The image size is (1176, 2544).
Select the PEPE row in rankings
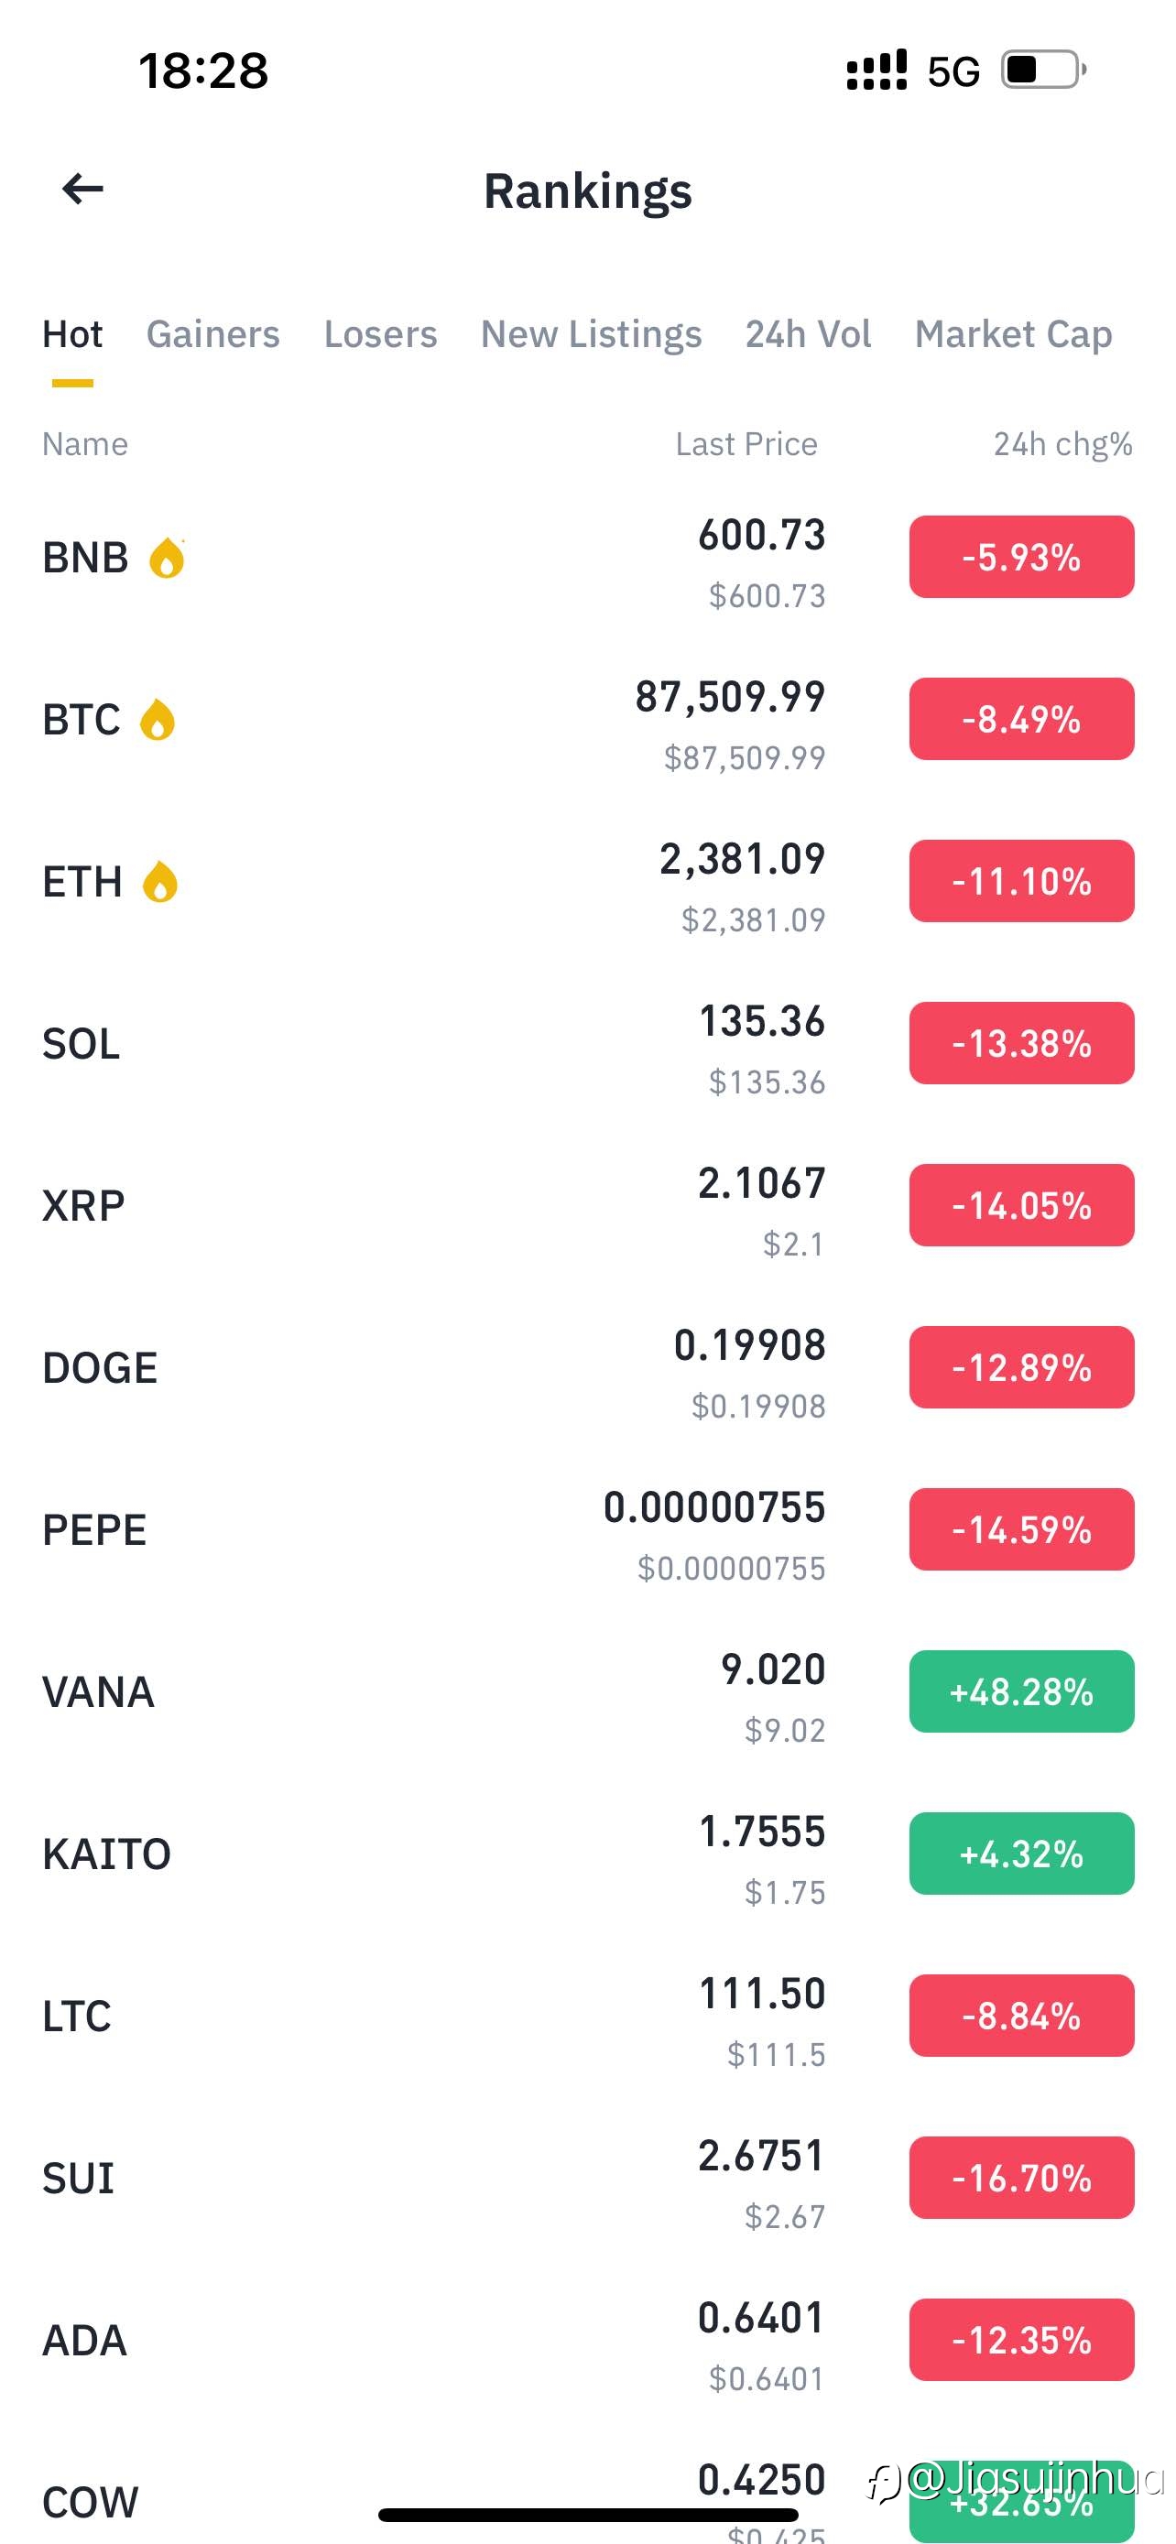coord(587,1528)
